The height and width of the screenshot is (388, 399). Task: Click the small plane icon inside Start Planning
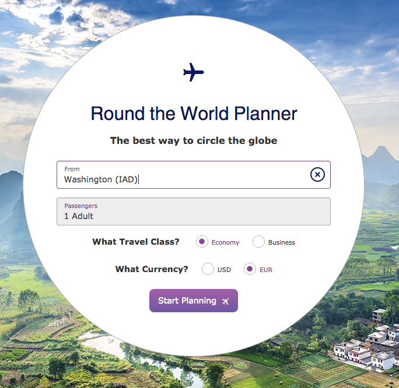point(226,301)
